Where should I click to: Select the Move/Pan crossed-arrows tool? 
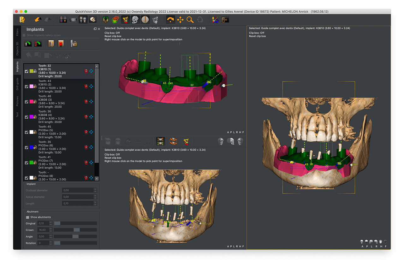pos(181,20)
